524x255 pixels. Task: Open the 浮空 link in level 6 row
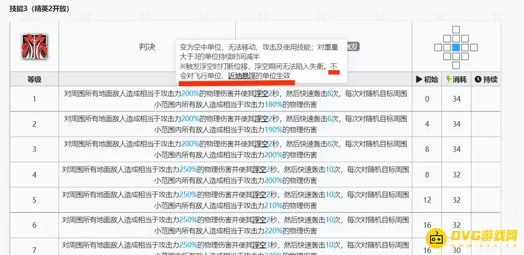(x=259, y=220)
